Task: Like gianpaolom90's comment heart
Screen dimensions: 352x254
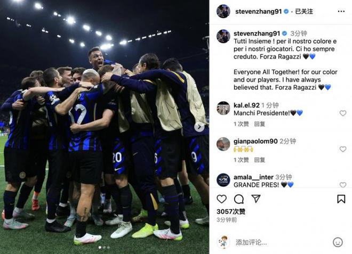Action: (343, 149)
